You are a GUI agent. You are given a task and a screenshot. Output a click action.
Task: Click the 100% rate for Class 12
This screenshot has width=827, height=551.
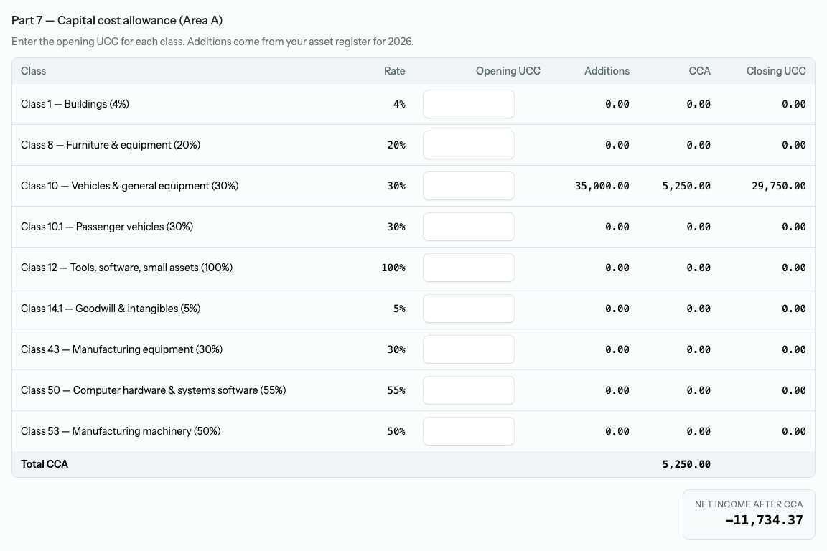393,268
